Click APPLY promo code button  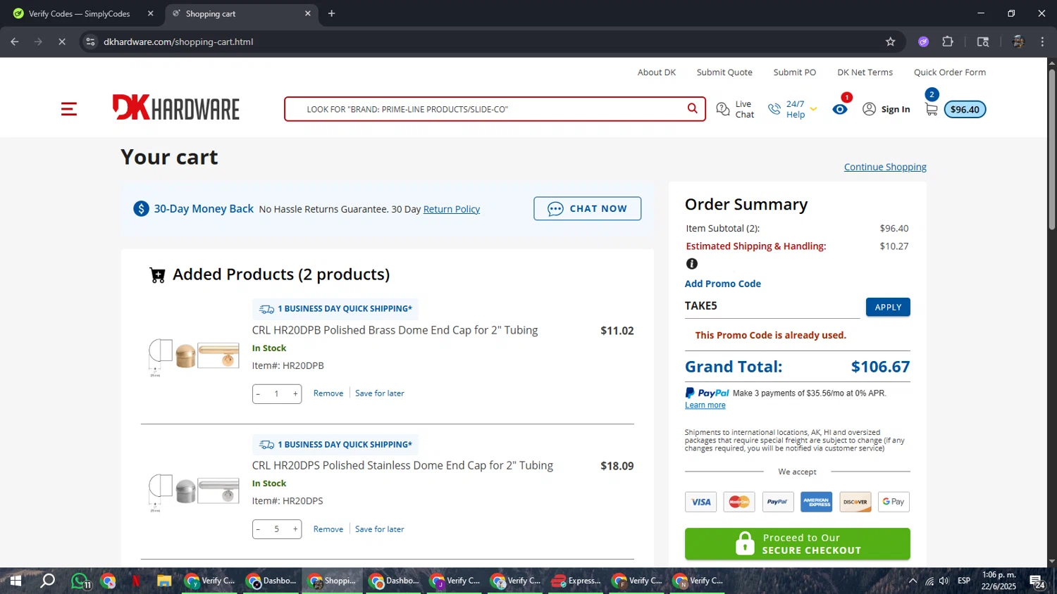(x=888, y=308)
